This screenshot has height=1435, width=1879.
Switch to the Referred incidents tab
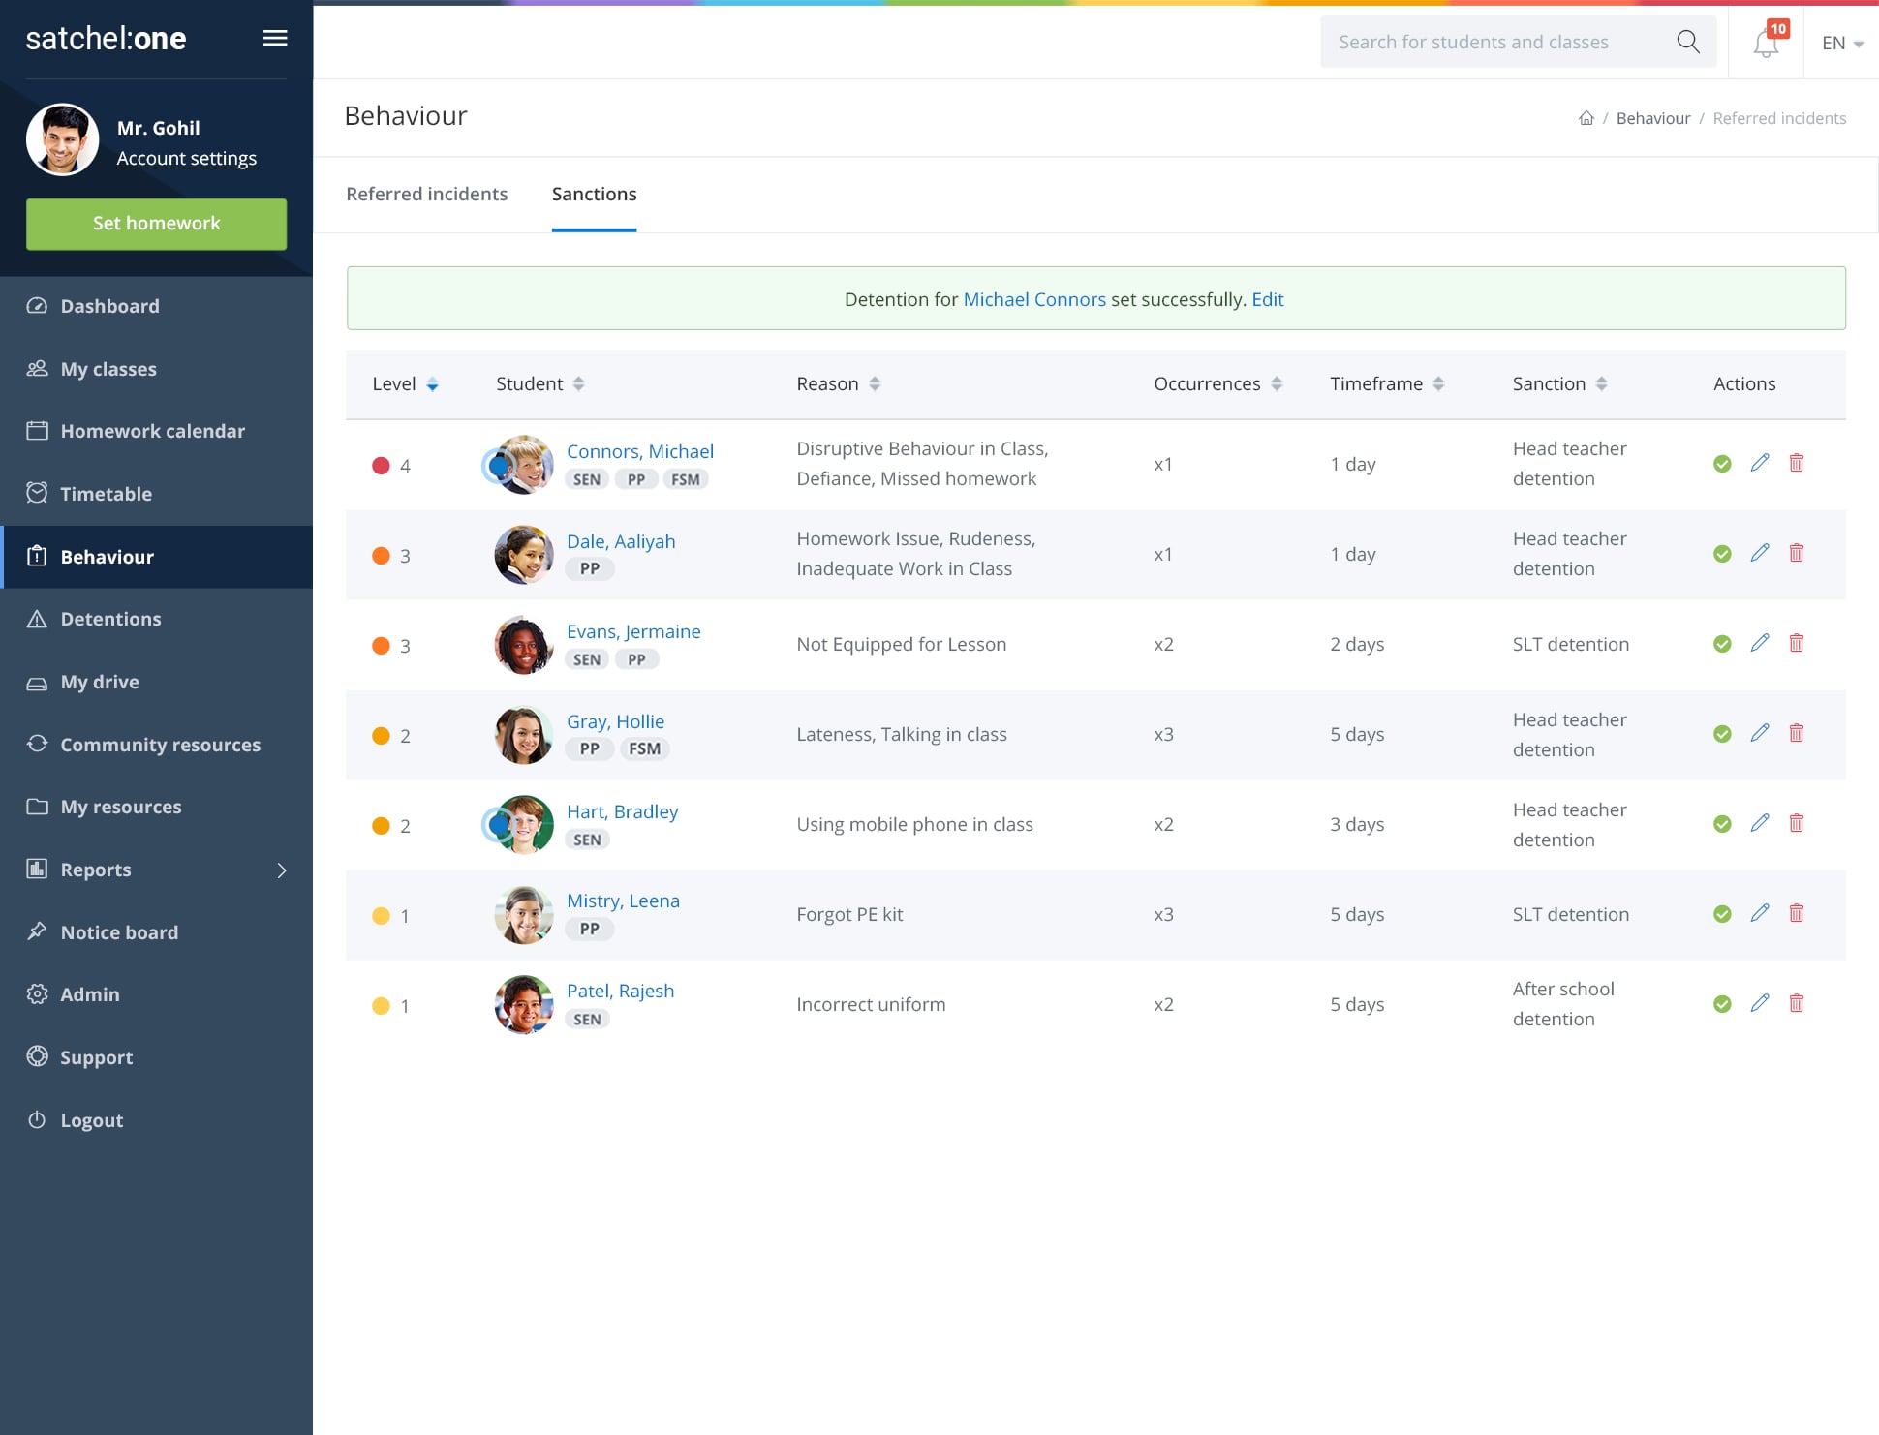[427, 193]
